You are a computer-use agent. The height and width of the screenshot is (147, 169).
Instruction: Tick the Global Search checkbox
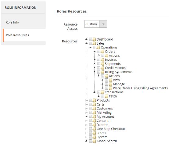(90, 141)
